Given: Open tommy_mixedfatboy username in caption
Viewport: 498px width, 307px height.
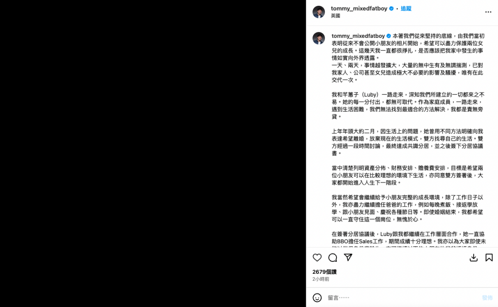Looking at the screenshot, I should point(358,36).
